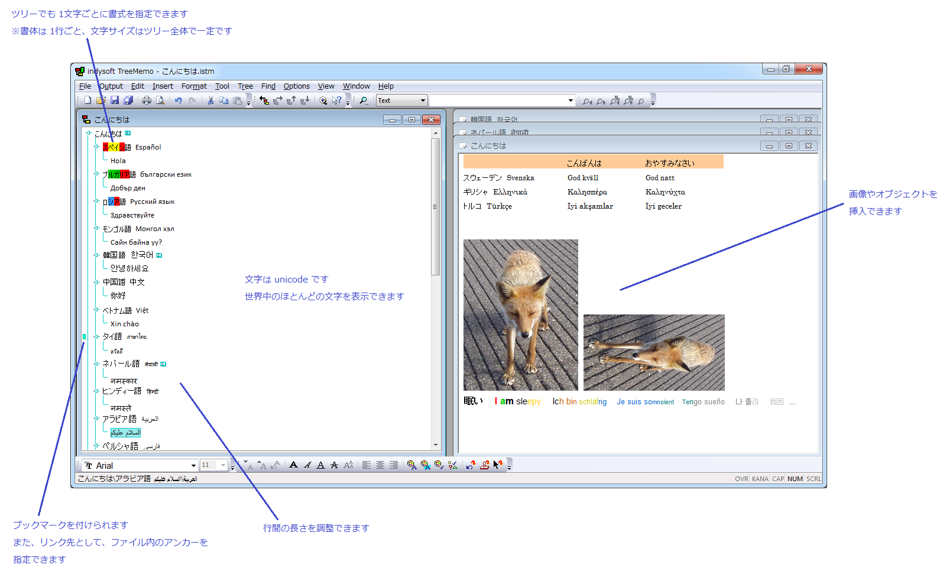This screenshot has height=571, width=940.
Task: Select the Xin chào tree item
Action: 125,324
